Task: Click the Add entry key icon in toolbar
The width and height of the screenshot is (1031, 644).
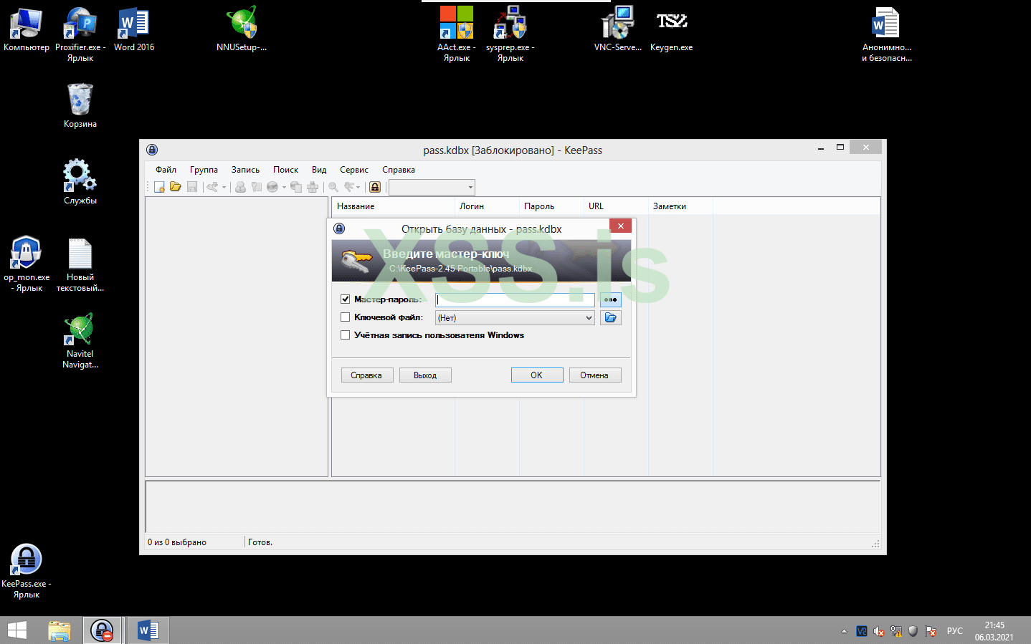Action: point(212,187)
